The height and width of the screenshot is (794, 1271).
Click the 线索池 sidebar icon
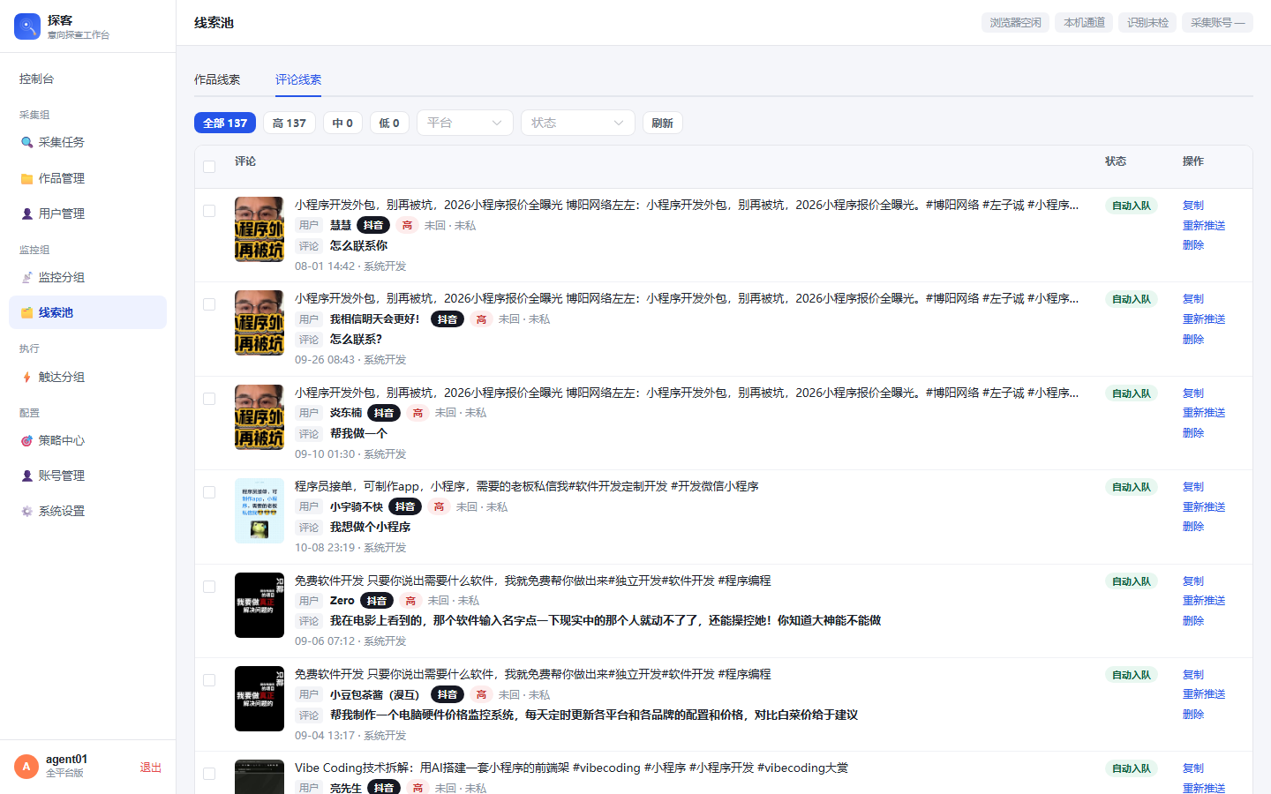26,312
